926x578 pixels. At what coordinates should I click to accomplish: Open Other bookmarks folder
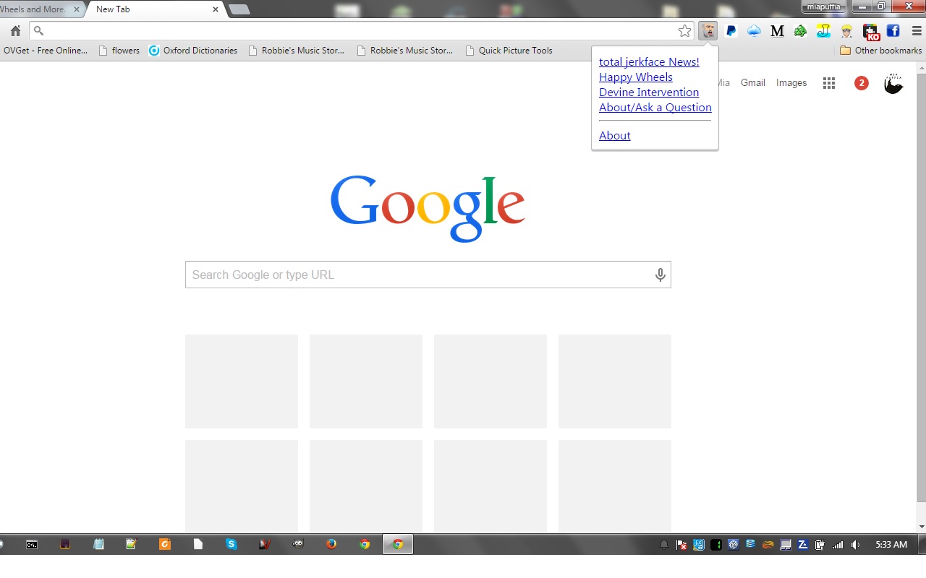click(880, 51)
